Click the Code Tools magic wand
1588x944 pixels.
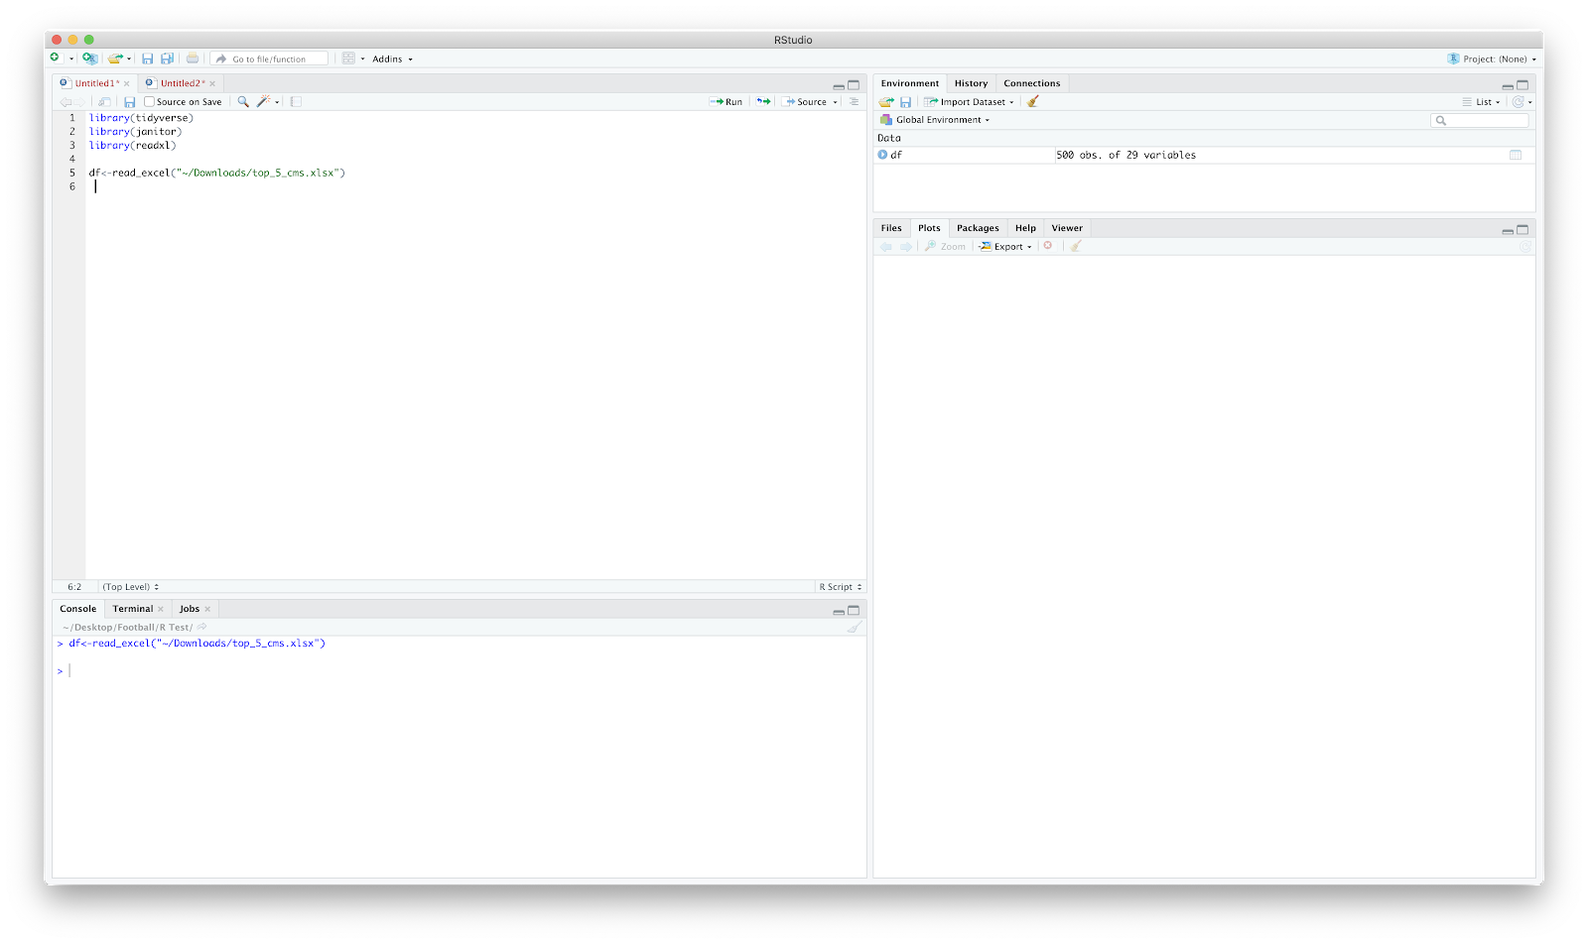coord(264,102)
